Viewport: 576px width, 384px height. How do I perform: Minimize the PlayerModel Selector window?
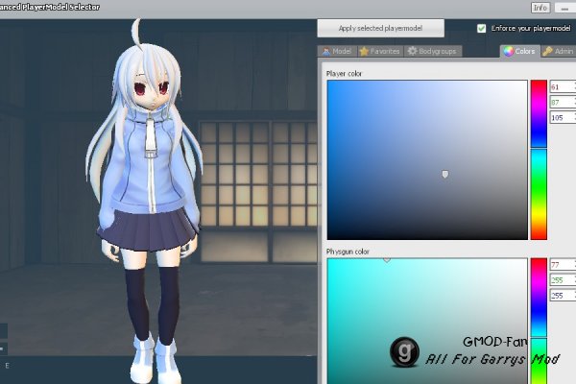point(565,8)
